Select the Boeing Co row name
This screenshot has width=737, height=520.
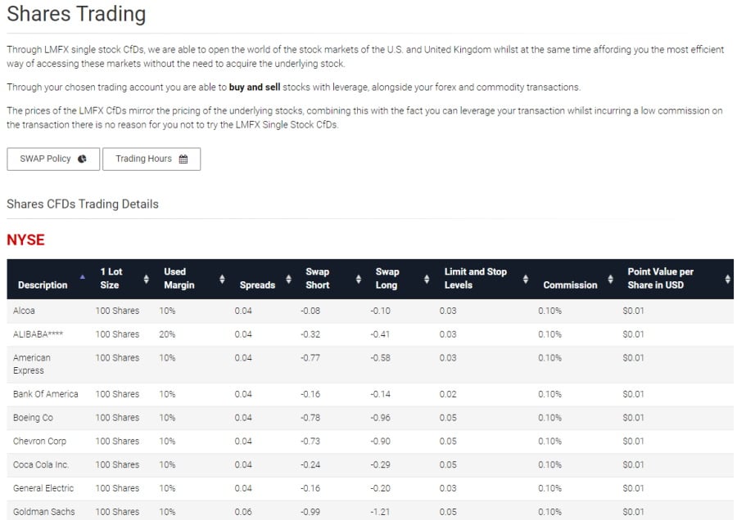coord(33,418)
